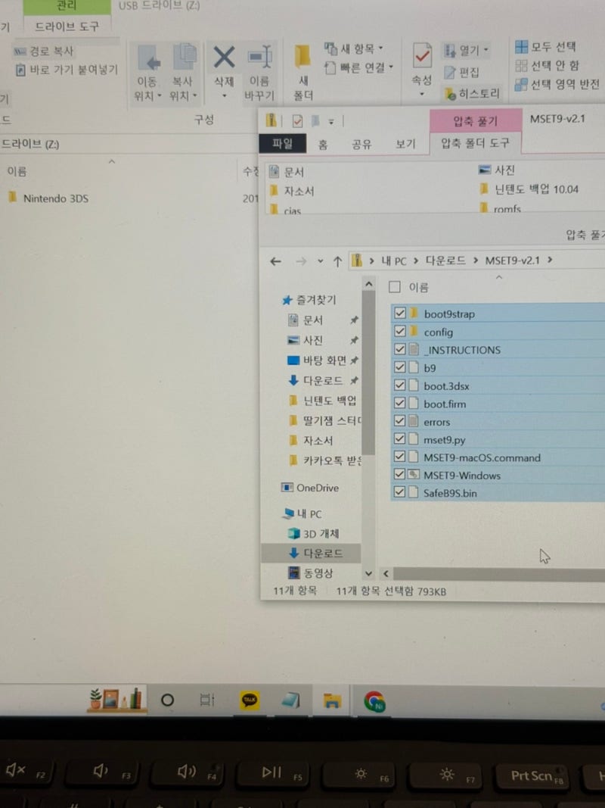605x808 pixels.
Task: Click the New Folder (새 폴더) icon
Action: coord(302,57)
